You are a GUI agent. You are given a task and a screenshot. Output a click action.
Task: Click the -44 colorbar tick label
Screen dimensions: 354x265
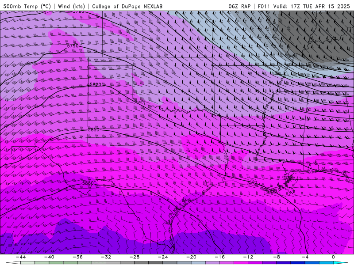21,257
